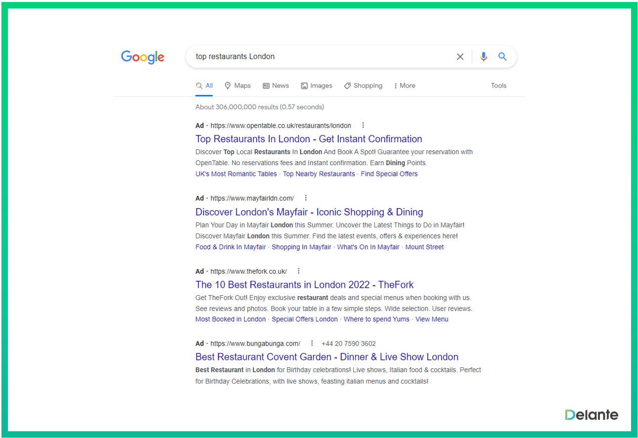
Task: Click the 'About 306,000,000 results' text
Action: 260,107
